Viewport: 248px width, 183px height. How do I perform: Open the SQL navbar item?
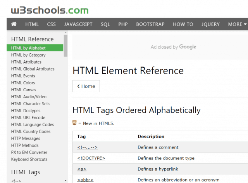click(x=105, y=24)
